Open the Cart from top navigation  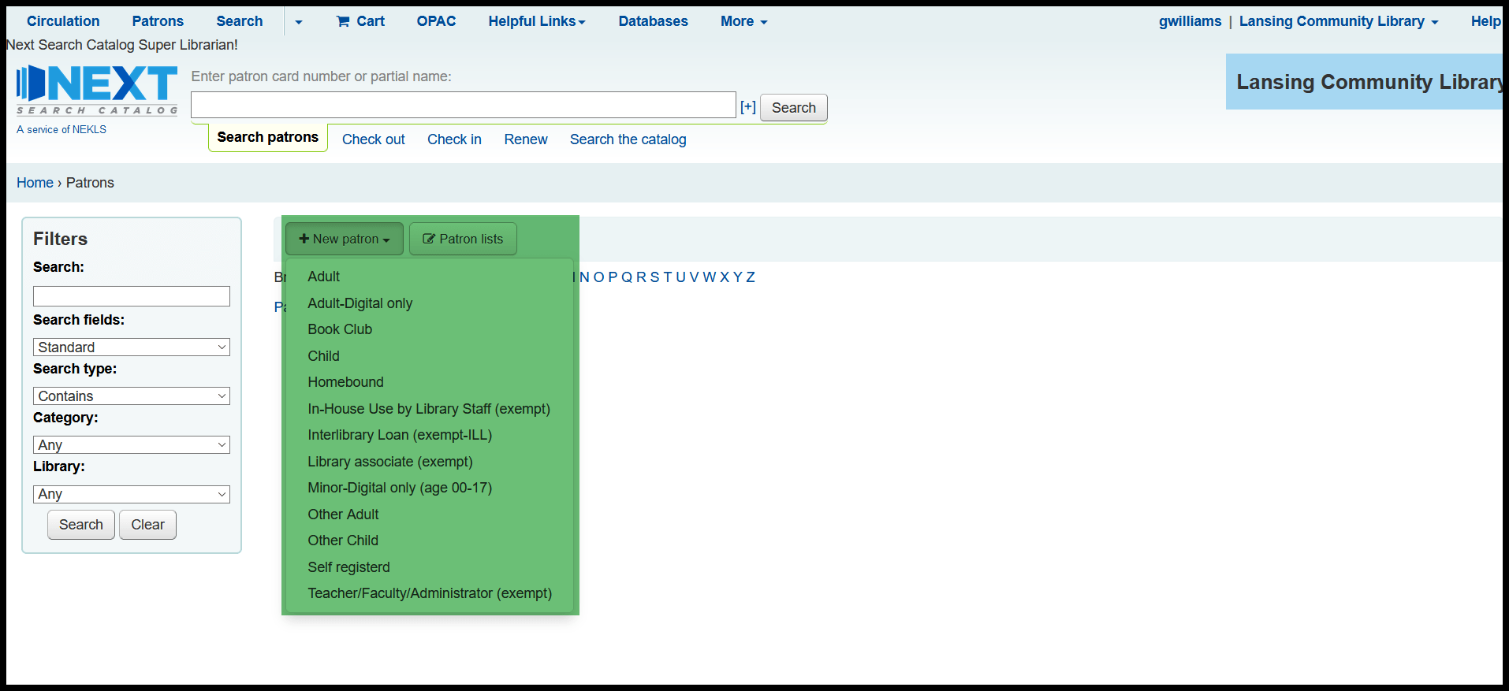(360, 21)
